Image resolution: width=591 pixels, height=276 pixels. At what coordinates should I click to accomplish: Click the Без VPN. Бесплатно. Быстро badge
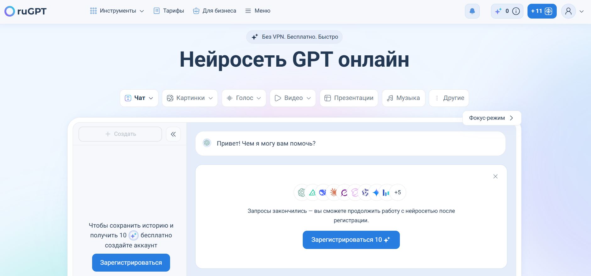tap(294, 37)
